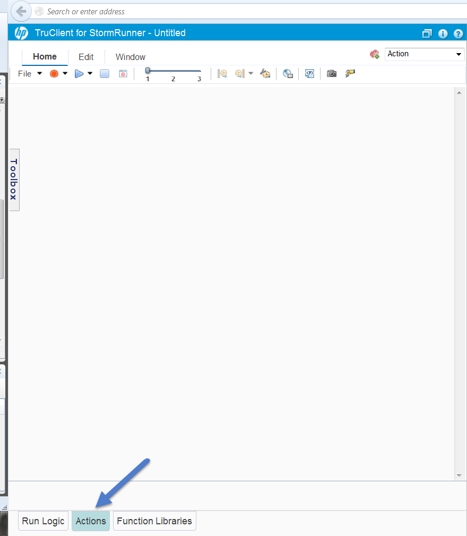Click the camera snapshot icon
Viewport: 467px width, 536px height.
coord(332,73)
